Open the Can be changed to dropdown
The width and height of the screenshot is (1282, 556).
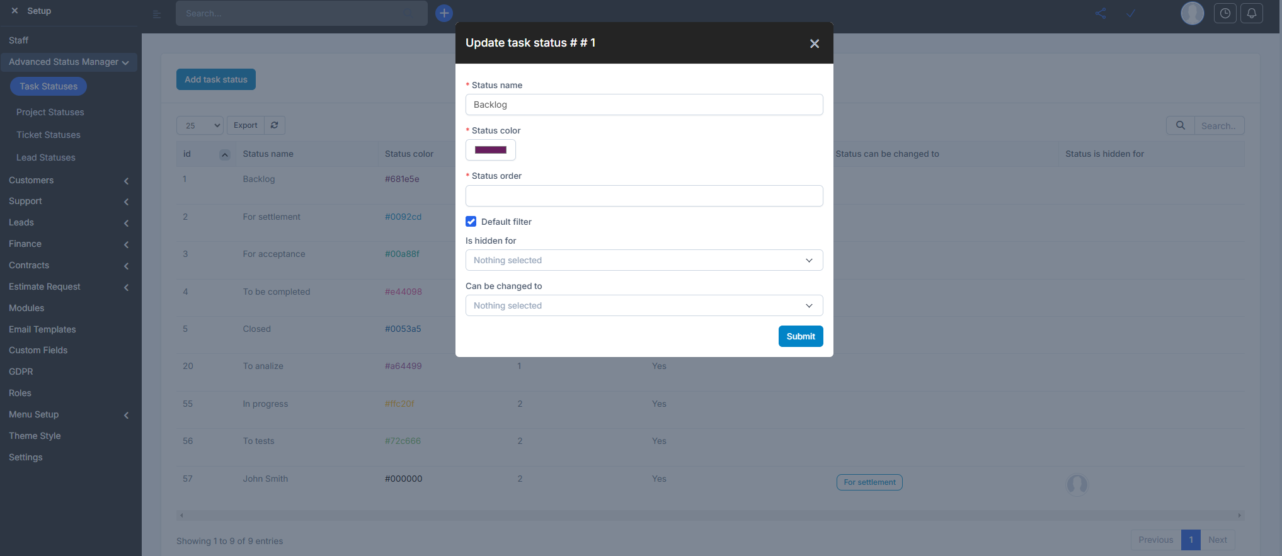click(644, 305)
